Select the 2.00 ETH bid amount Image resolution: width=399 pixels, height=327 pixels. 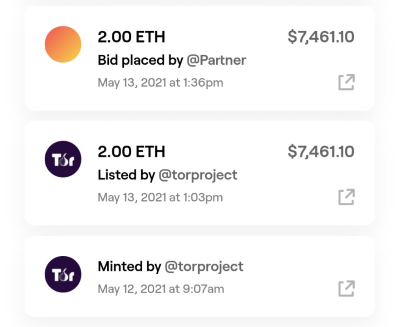pos(131,37)
